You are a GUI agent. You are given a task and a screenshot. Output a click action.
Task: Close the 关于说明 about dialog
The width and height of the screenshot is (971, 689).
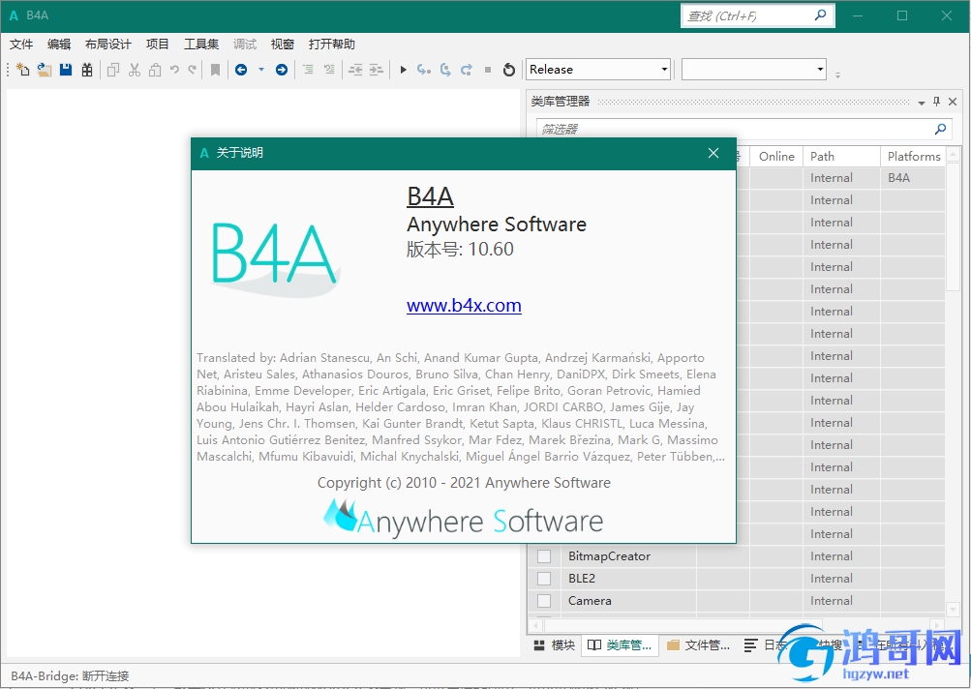[x=713, y=153]
